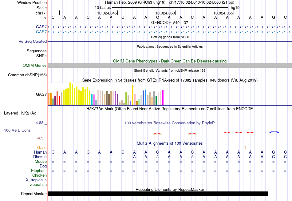The height and width of the screenshot is (201, 292).
Task: Click the tall gold GTEx expression bar
Action: (132, 95)
